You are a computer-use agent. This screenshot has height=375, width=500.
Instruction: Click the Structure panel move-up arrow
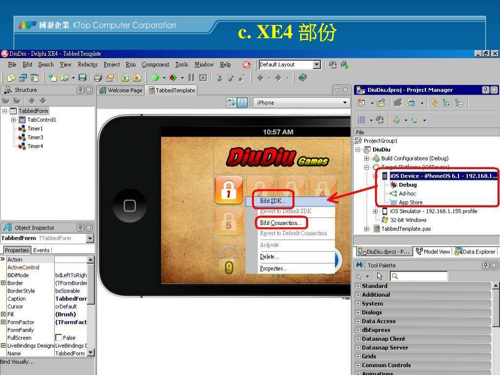(x=32, y=101)
